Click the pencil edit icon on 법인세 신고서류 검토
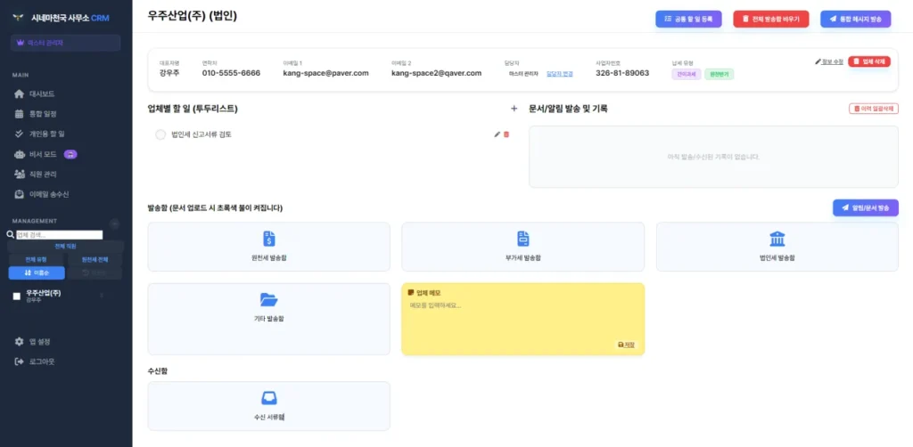 497,134
